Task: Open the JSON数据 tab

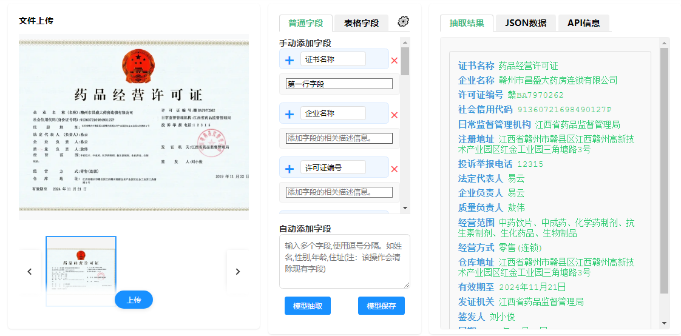Action: pyautogui.click(x=525, y=23)
